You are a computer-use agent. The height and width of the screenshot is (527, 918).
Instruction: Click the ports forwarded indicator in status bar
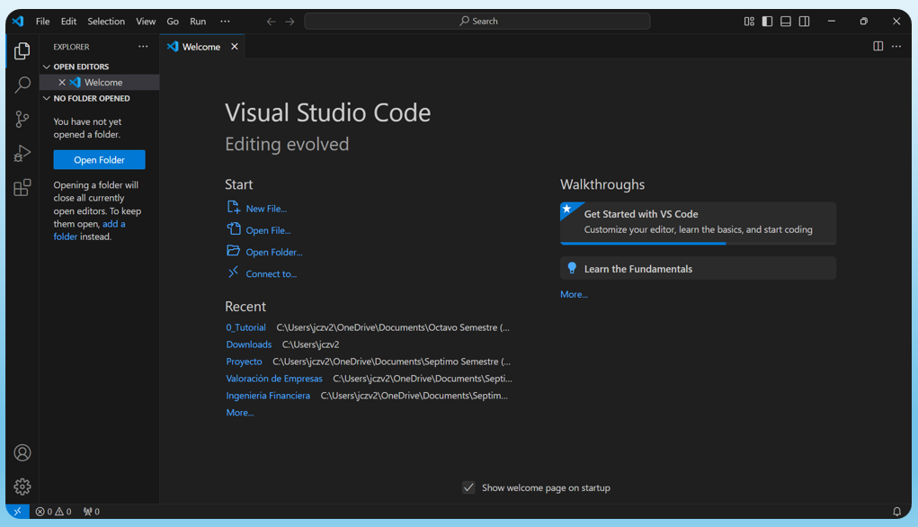pos(92,511)
